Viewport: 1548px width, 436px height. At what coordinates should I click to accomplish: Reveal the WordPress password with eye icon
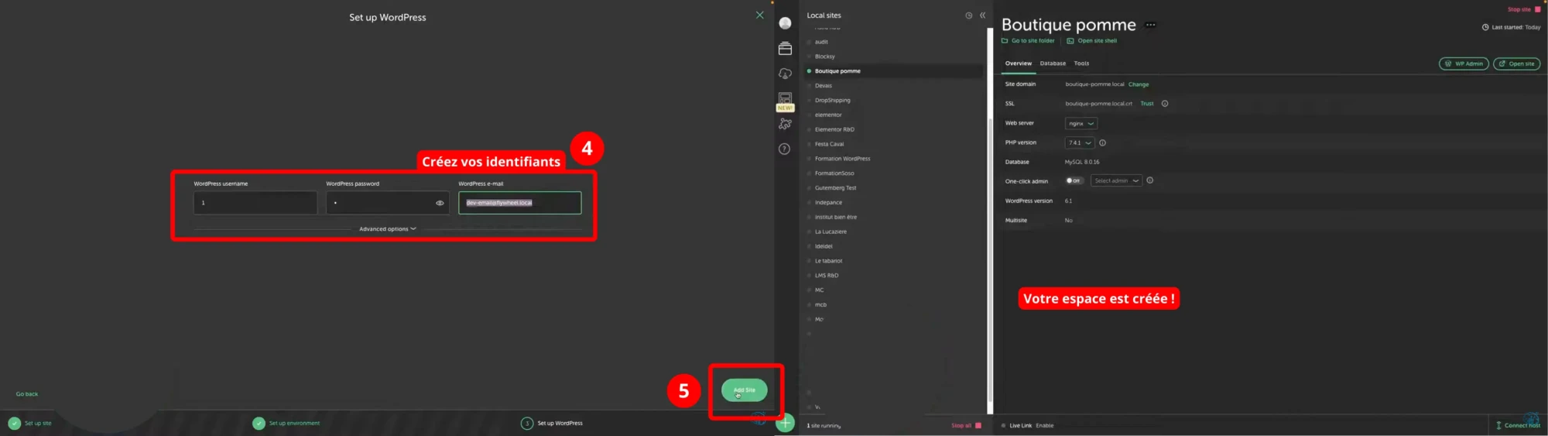440,203
